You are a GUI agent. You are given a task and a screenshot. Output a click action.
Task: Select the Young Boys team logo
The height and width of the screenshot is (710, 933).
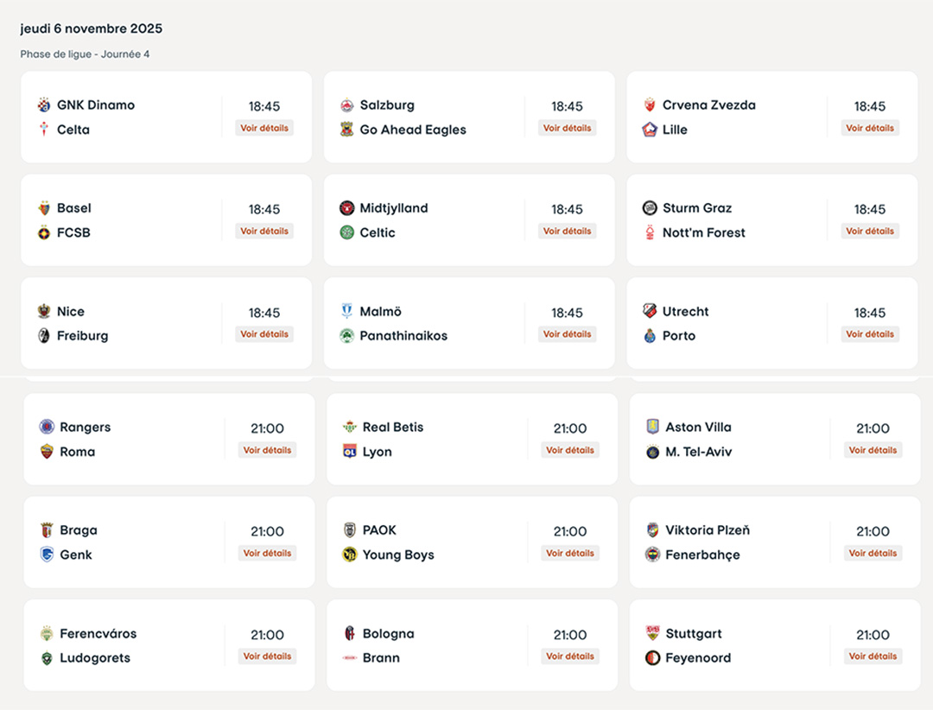(350, 555)
